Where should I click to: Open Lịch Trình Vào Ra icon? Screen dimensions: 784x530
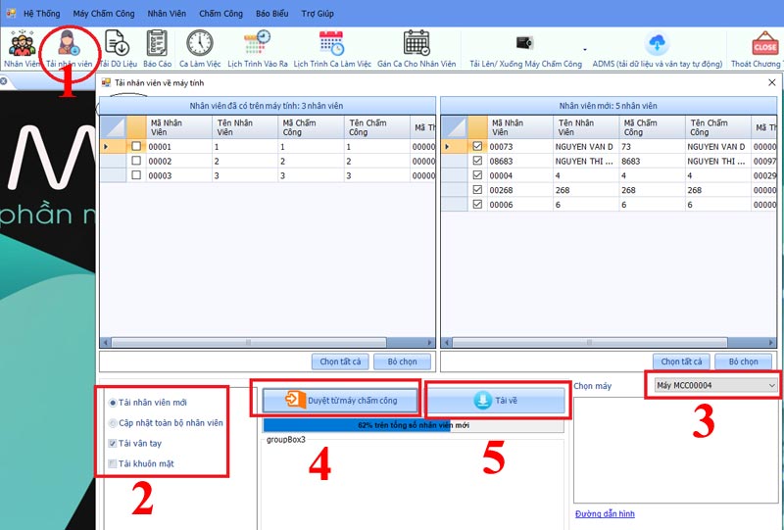click(258, 44)
